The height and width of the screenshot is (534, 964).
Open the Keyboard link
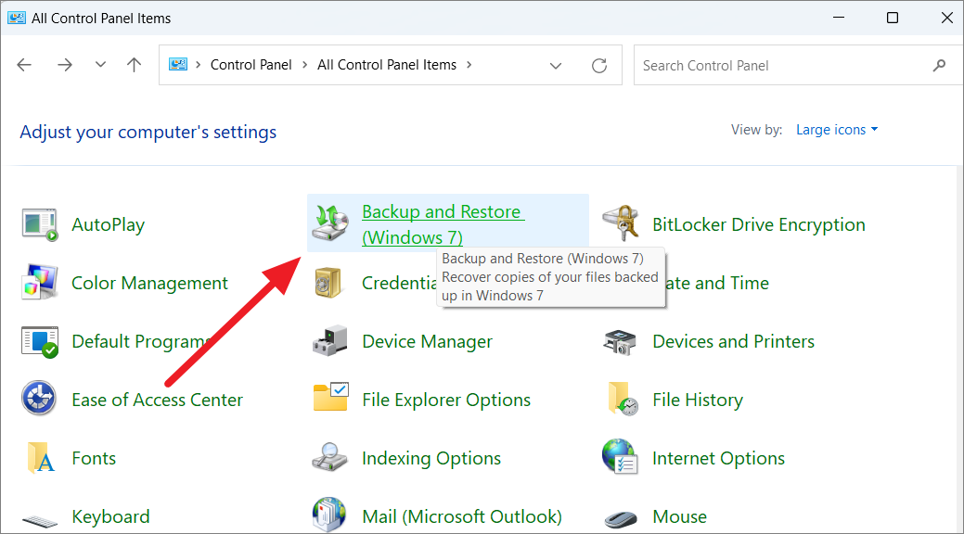(110, 516)
